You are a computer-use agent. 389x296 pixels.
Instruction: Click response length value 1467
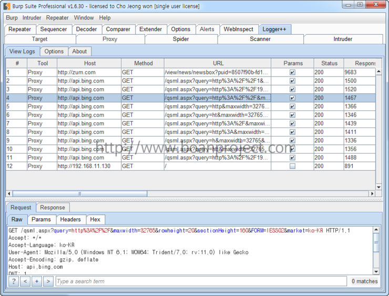(351, 98)
